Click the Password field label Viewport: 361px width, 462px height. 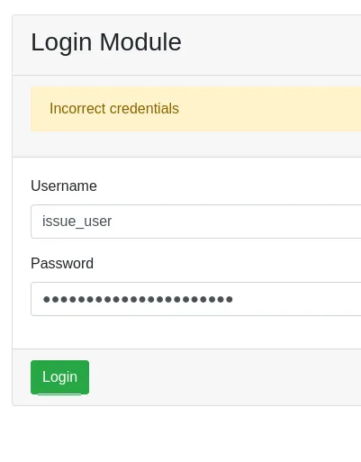pos(62,263)
